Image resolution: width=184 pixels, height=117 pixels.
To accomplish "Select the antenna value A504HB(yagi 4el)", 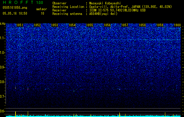I will [103, 14].
